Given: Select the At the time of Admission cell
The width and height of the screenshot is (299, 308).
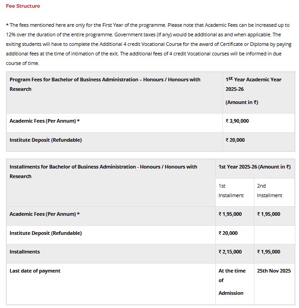Looking at the screenshot, I should click(232, 282).
